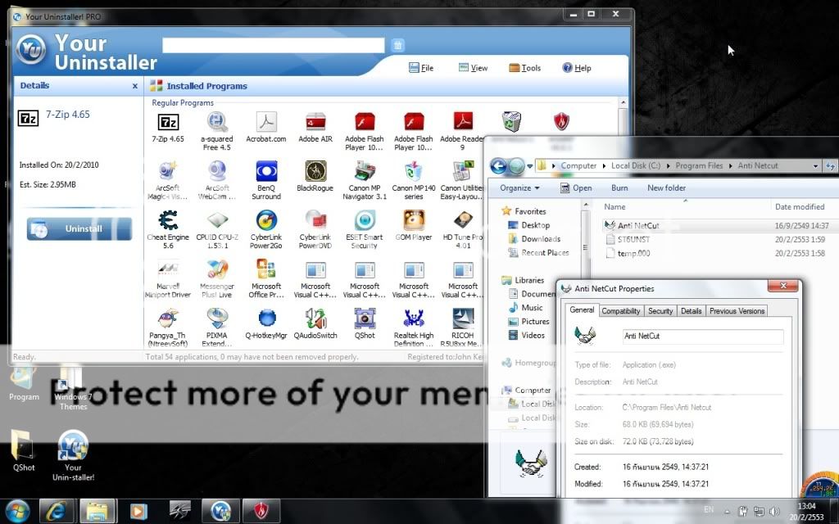Screen dimensions: 839x524
Task: Switch to the Compatibility tab in Properties
Action: [621, 311]
